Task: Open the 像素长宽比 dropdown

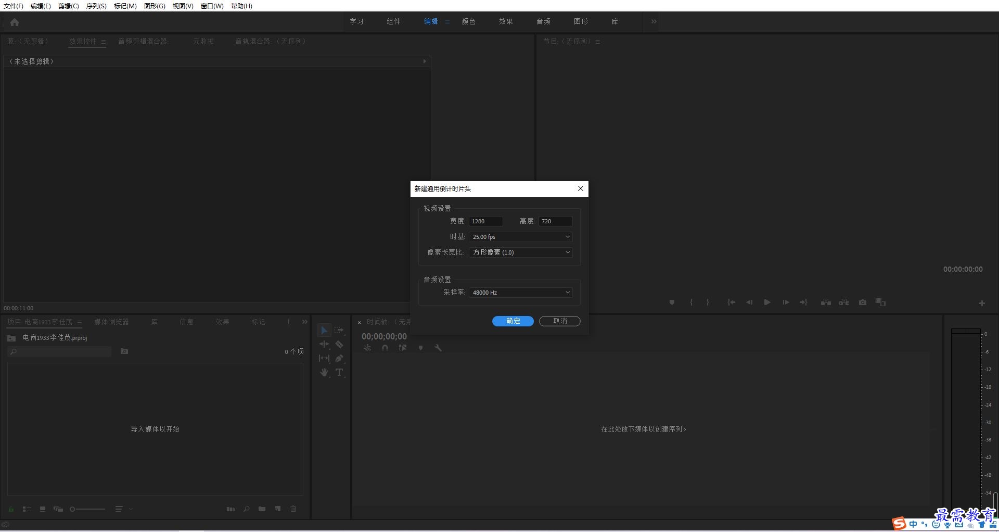Action: [x=521, y=252]
